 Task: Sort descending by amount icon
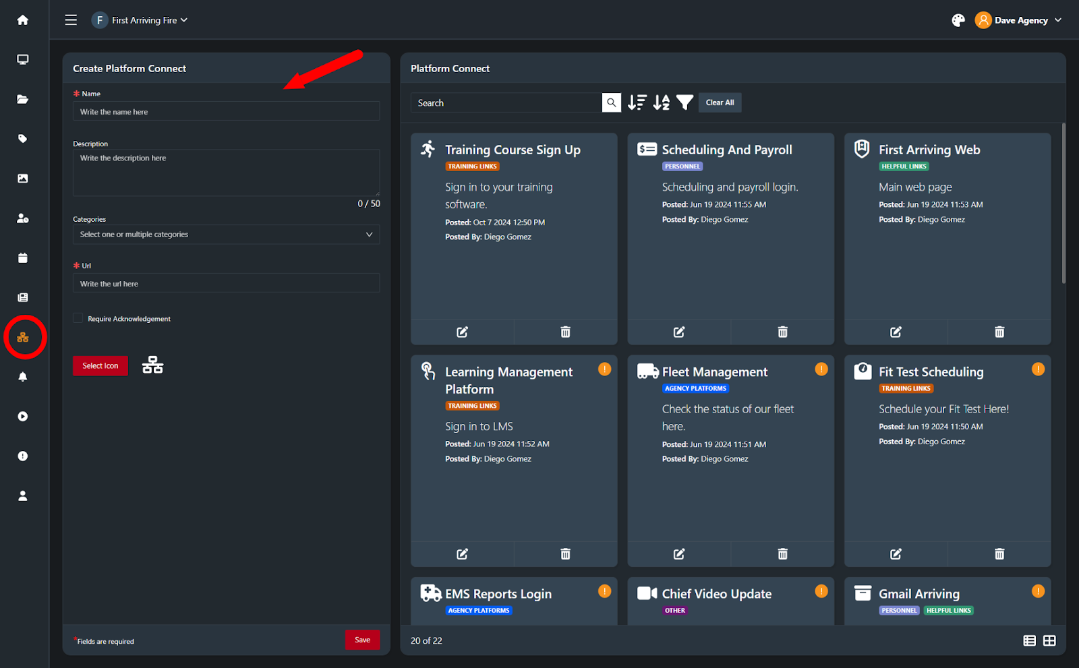click(x=637, y=102)
